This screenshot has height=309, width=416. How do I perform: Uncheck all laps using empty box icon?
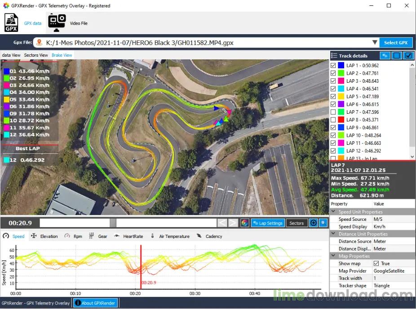coord(397,56)
